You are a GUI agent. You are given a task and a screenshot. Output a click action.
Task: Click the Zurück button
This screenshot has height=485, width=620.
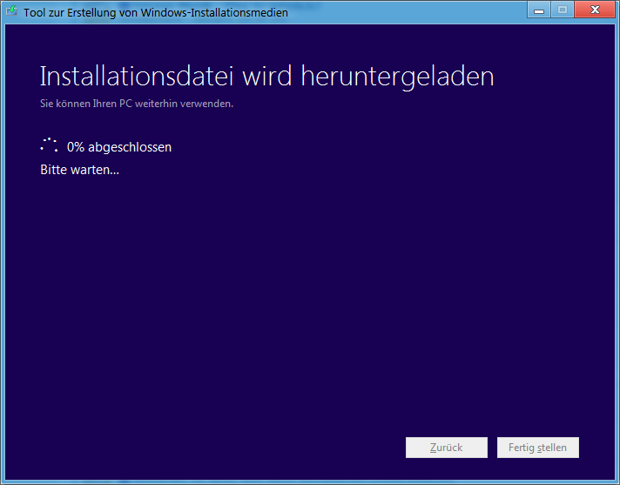pos(447,448)
